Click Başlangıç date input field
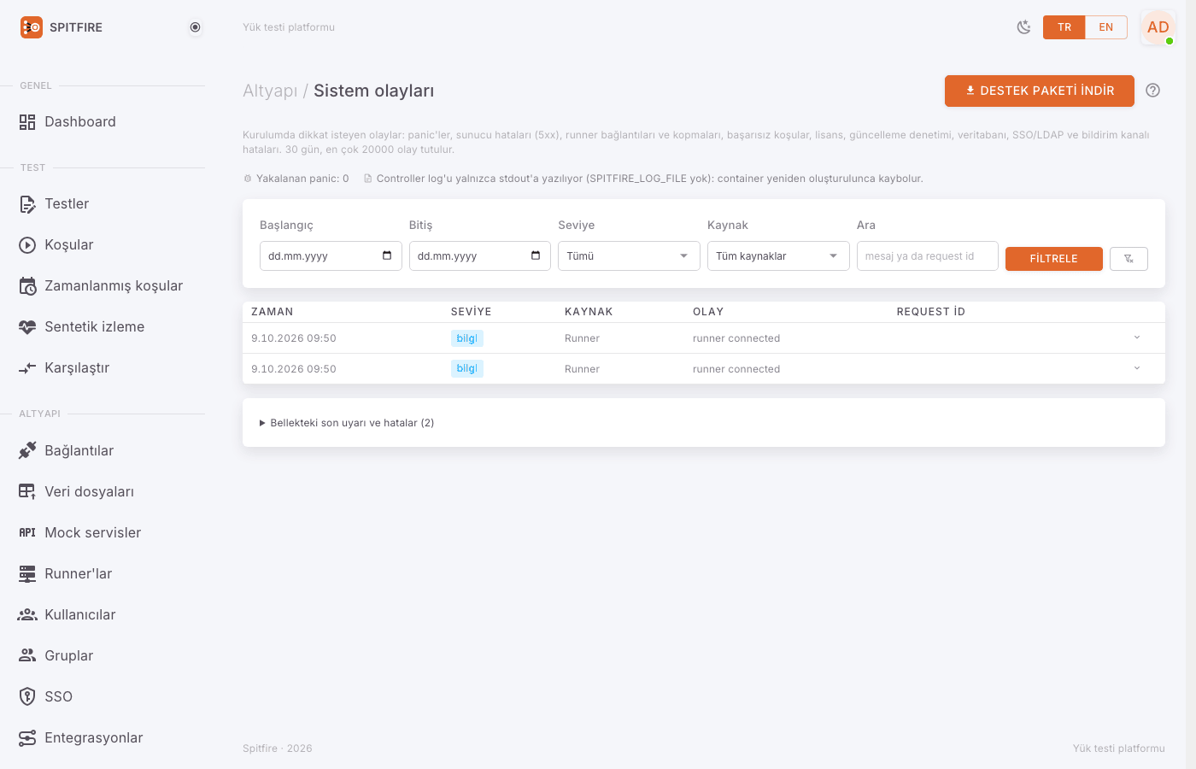This screenshot has width=1196, height=769. pyautogui.click(x=331, y=256)
